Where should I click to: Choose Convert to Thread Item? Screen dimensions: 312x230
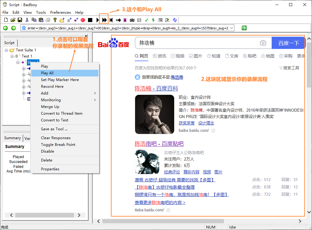pyautogui.click(x=65, y=113)
